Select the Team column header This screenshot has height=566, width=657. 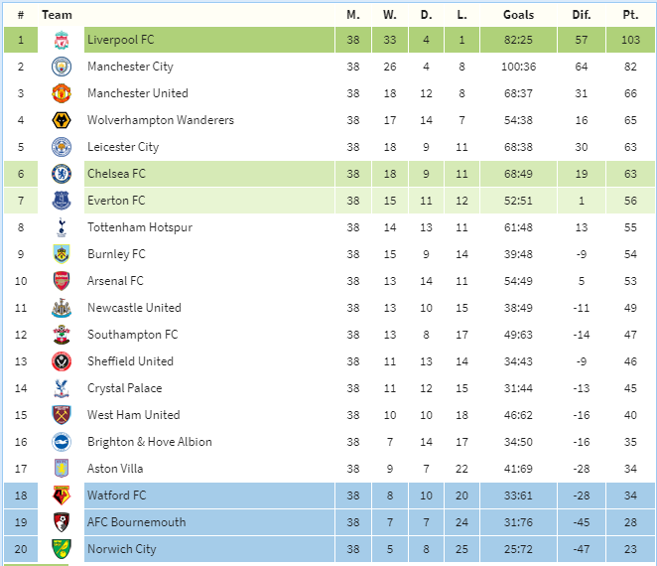click(57, 15)
